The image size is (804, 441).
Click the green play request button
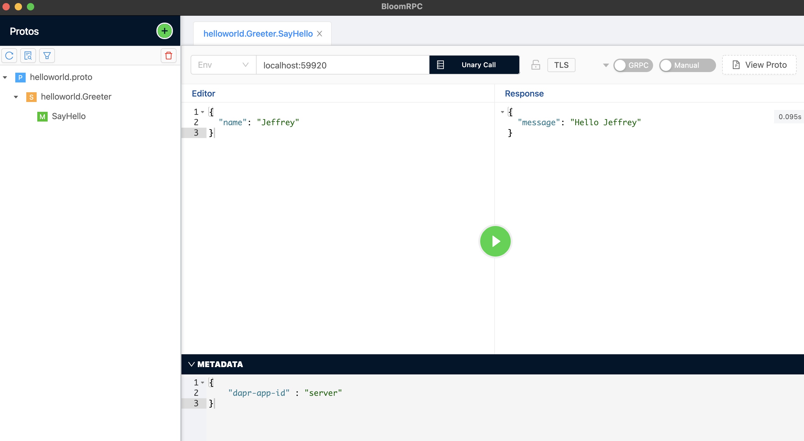pos(495,241)
